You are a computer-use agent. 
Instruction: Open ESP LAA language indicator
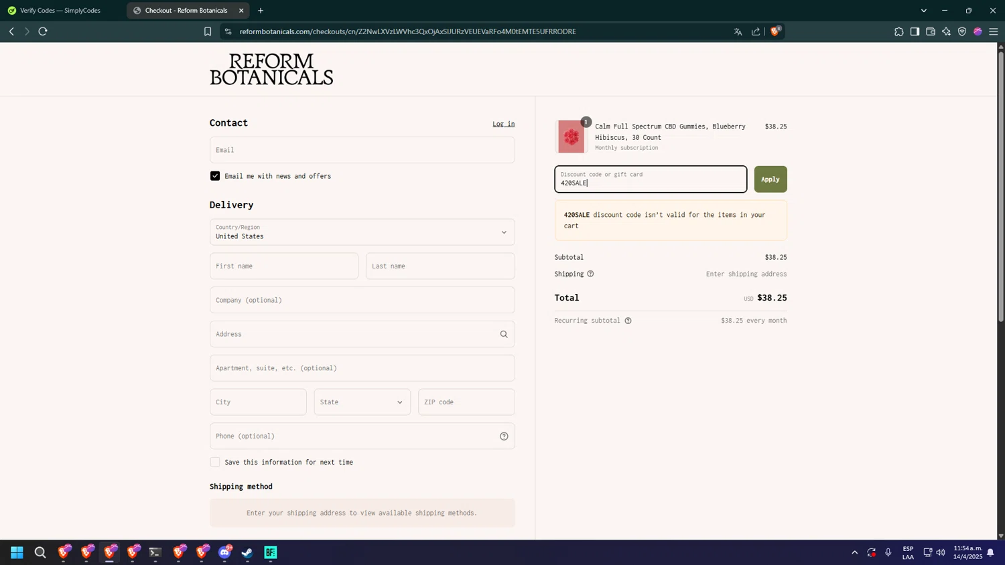(908, 552)
